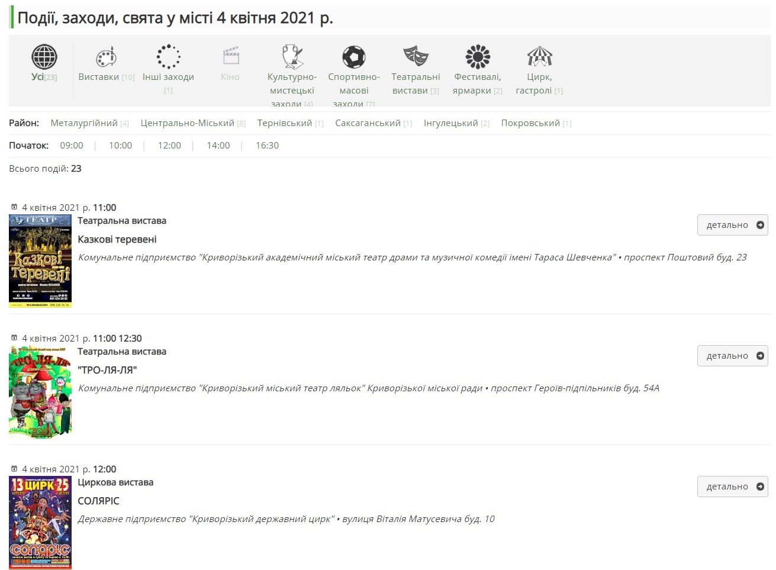Click the page heading about 4 квітня events
Viewport: 776px width, 570px height.
175,18
